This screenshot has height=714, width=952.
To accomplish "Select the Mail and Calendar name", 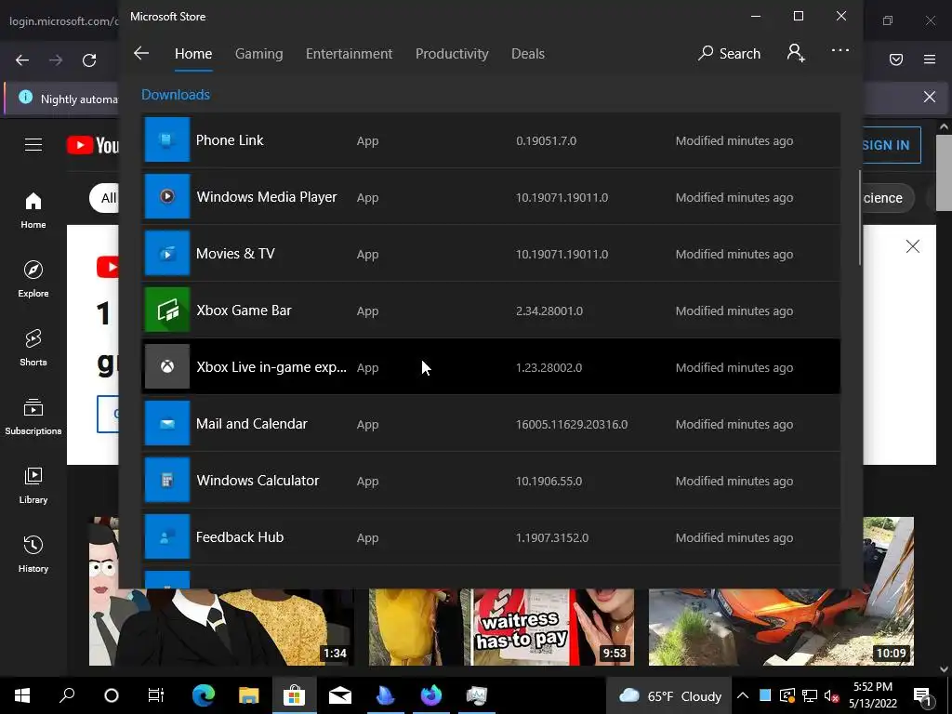I will (251, 424).
